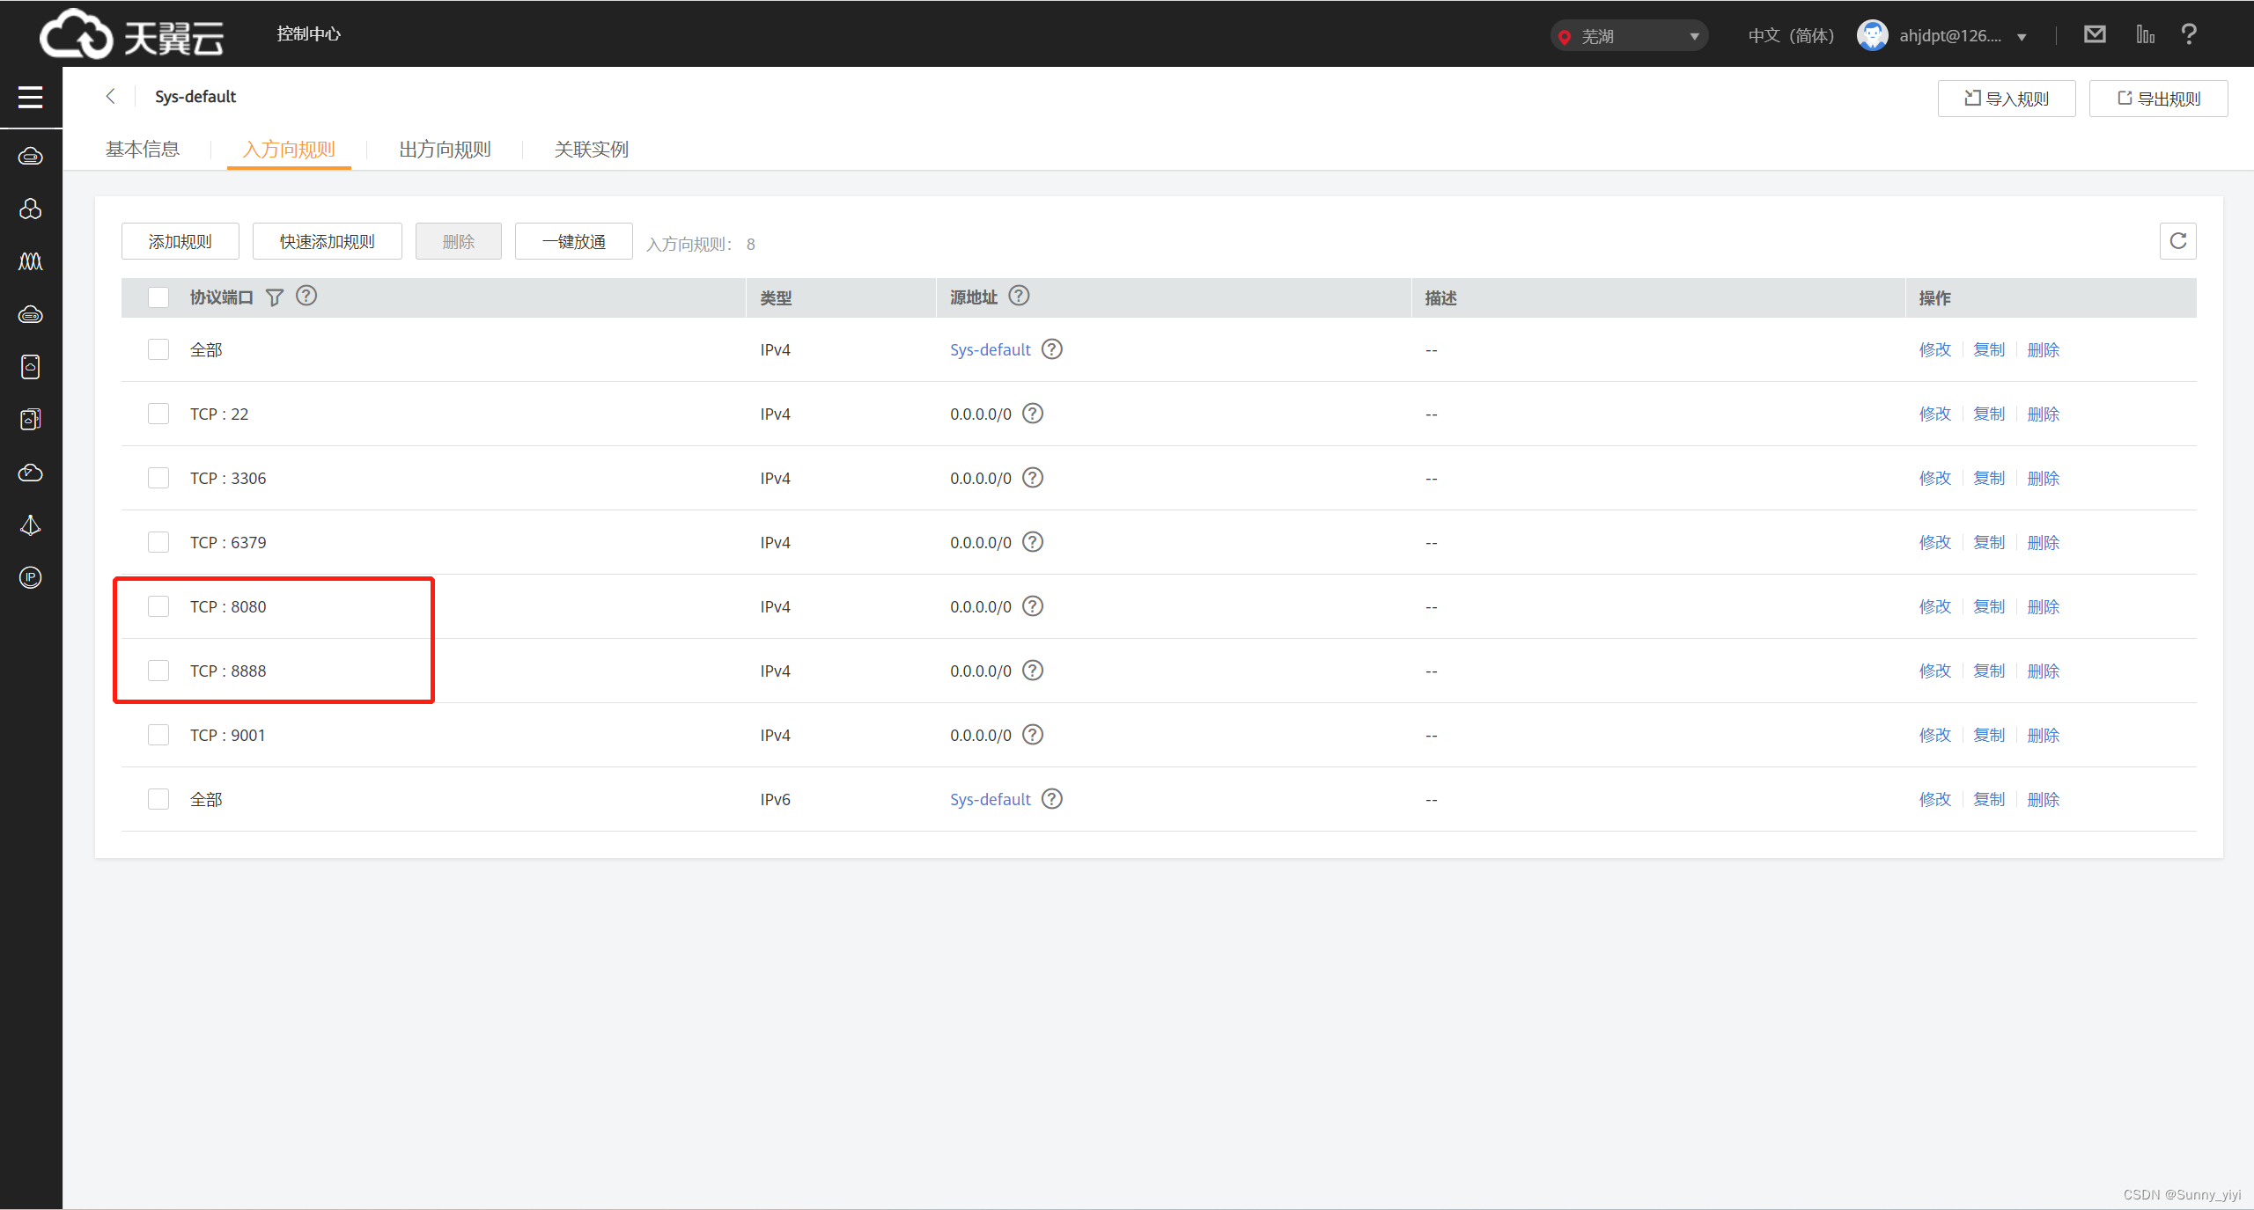Switch to the 关联实例 tab
The width and height of the screenshot is (2254, 1210).
[591, 150]
